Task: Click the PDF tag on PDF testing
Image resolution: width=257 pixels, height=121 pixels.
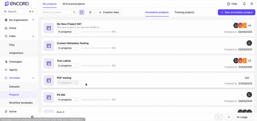Action: coord(247,78)
